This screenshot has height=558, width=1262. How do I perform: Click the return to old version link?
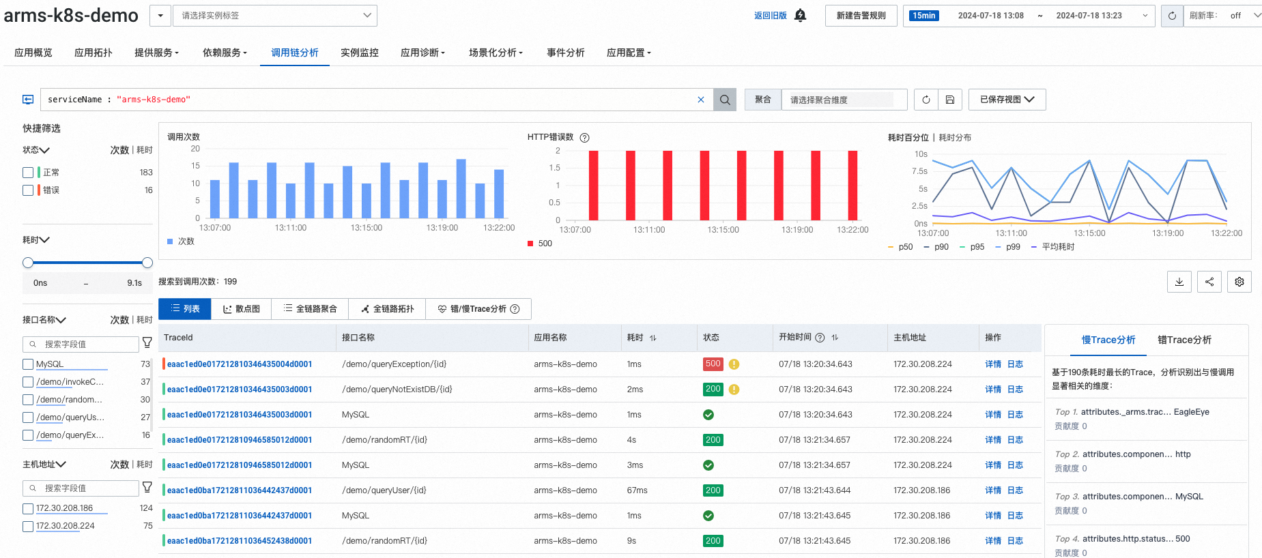[x=771, y=16]
